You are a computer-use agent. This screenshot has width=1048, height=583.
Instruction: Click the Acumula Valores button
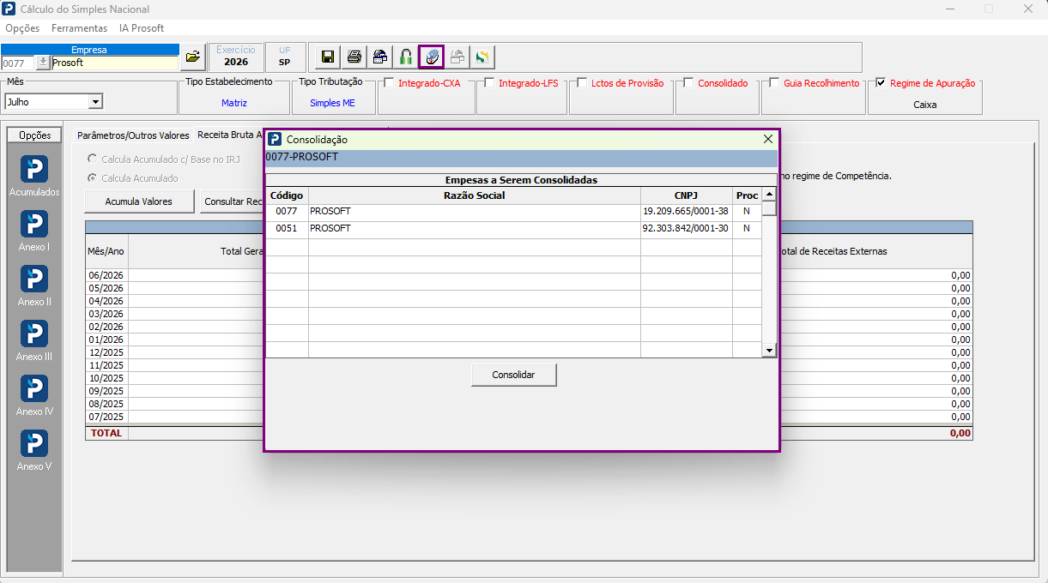138,201
